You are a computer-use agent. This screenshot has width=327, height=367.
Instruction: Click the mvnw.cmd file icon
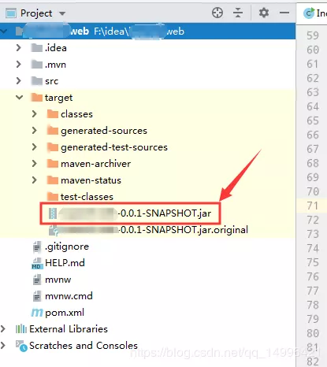(x=37, y=296)
